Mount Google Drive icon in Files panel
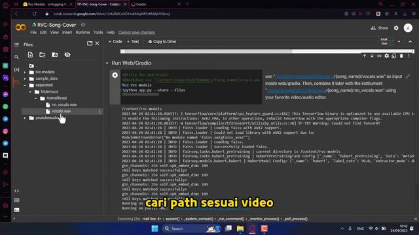 pos(55,55)
